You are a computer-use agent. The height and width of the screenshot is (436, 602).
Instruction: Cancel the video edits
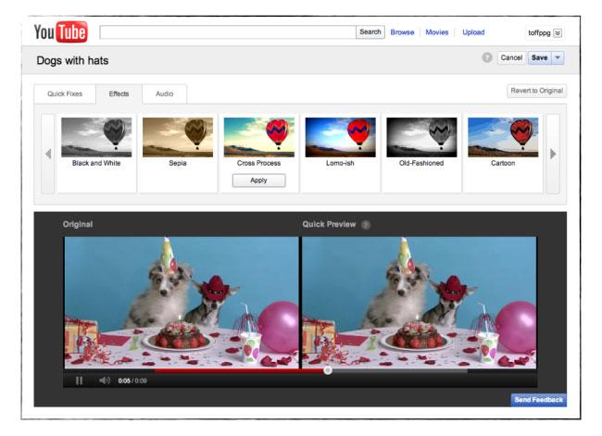point(511,57)
